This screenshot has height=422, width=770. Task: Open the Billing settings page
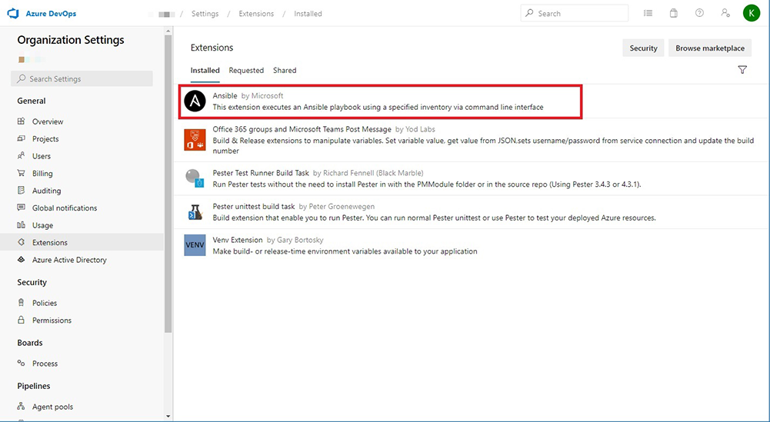click(42, 173)
